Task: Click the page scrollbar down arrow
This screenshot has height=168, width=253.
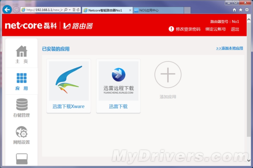Action: coord(249,160)
